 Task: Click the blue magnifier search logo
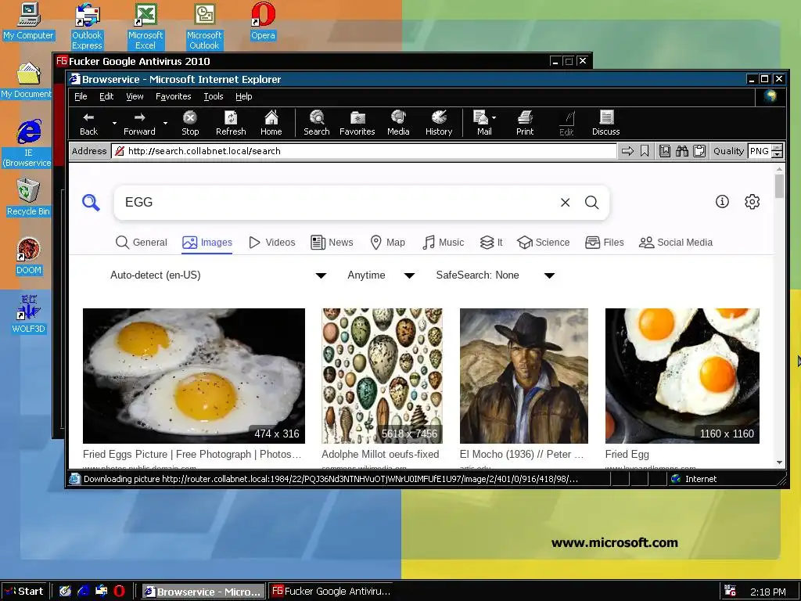click(91, 203)
